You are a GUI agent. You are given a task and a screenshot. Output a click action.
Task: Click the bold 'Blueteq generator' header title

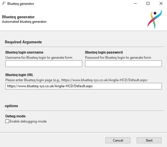[x=18, y=17]
